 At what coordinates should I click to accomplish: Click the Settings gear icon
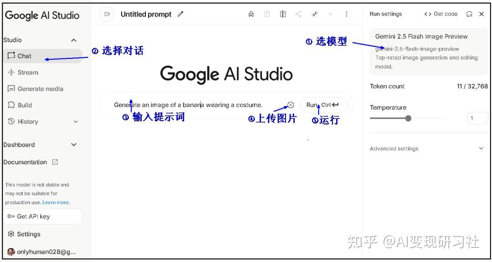pos(11,234)
